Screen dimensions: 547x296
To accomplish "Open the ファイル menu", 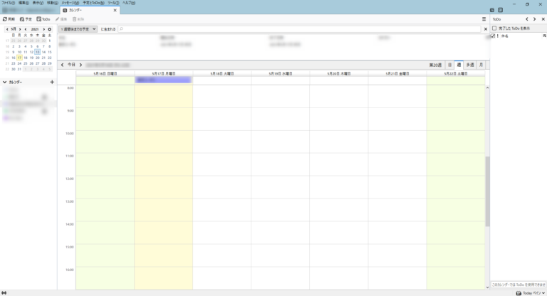I will tap(7, 3).
